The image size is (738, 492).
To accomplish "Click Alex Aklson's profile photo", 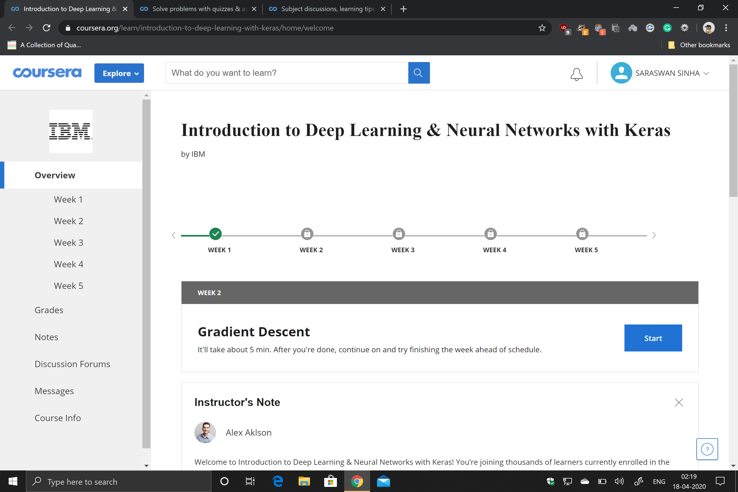I will coord(205,432).
